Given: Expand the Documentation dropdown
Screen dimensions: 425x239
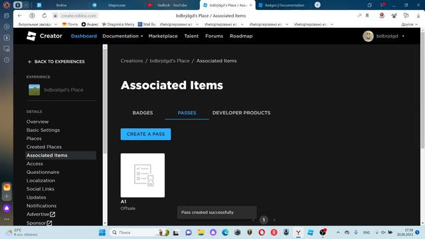Looking at the screenshot, I should pos(122,36).
